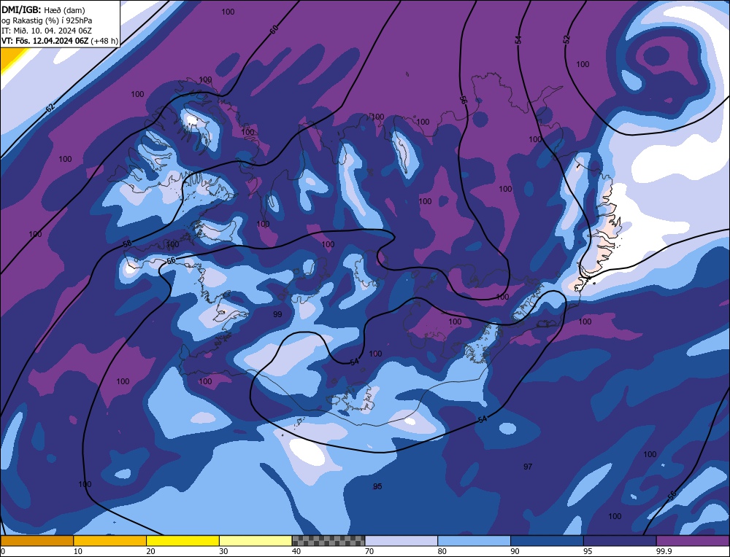This screenshot has width=730, height=557.
Task: Click the '99.9' legend scale number
Action: click(x=663, y=551)
